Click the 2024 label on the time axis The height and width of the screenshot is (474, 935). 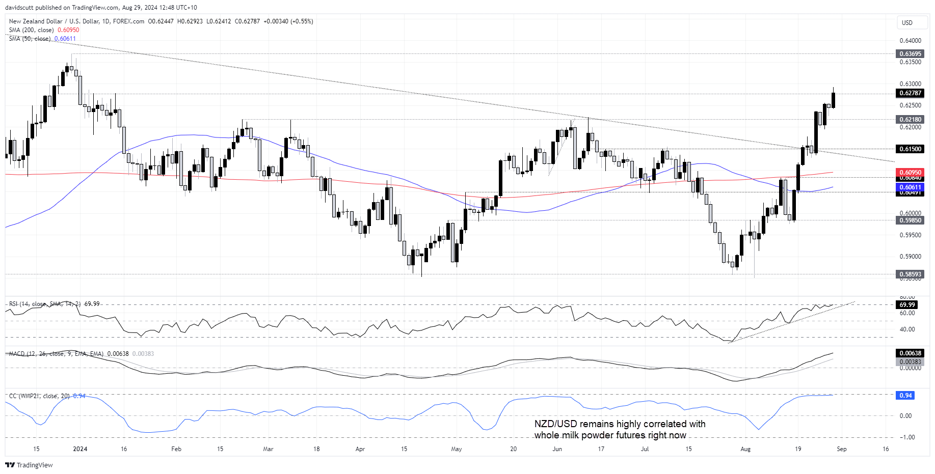click(x=80, y=449)
